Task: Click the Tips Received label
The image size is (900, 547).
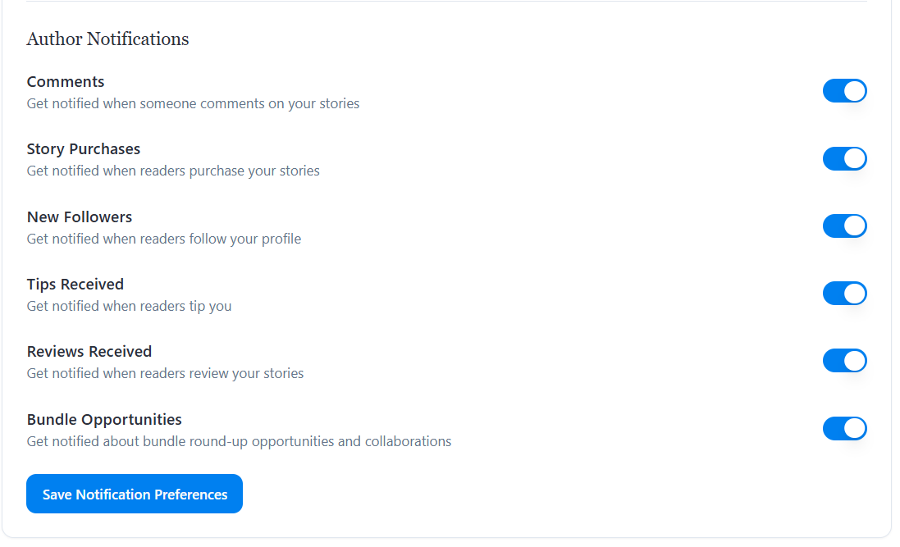Action: click(75, 285)
